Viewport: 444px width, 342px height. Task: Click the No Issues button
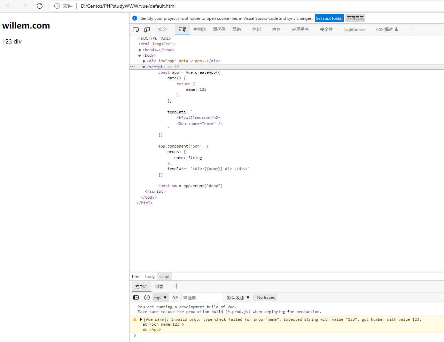point(266,297)
